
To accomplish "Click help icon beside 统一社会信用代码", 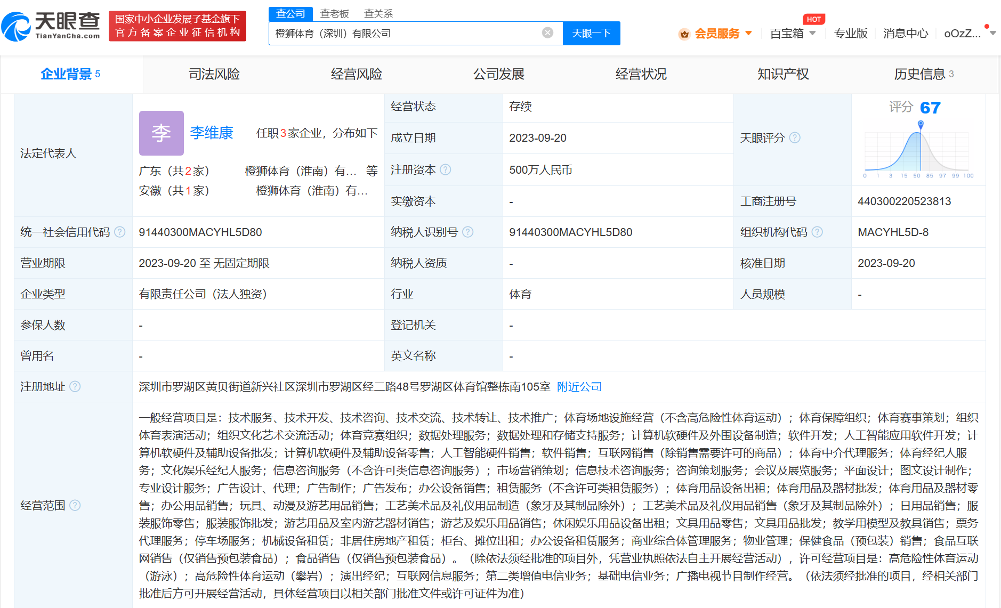I will click(120, 232).
